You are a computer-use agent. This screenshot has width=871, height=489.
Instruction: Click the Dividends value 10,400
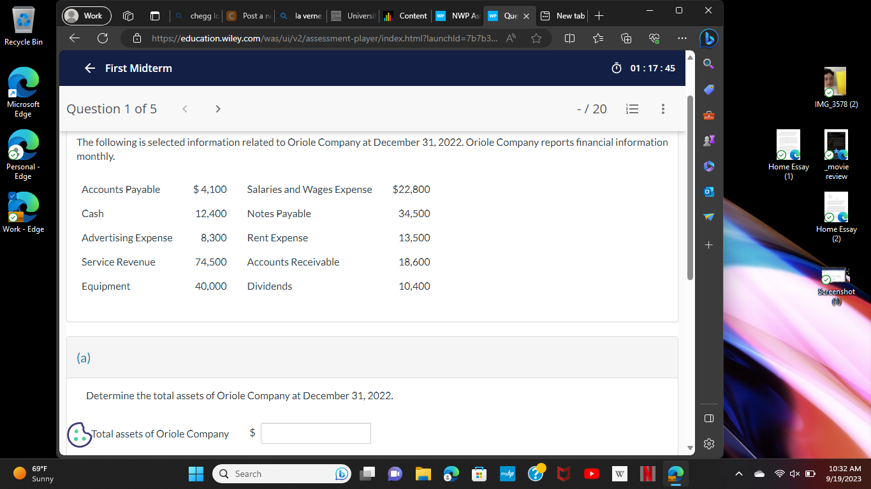(414, 286)
